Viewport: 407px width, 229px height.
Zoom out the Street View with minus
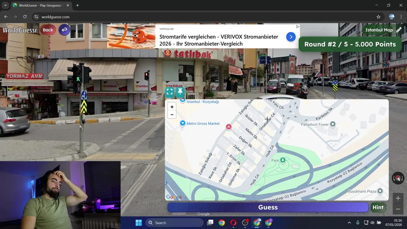pyautogui.click(x=398, y=209)
